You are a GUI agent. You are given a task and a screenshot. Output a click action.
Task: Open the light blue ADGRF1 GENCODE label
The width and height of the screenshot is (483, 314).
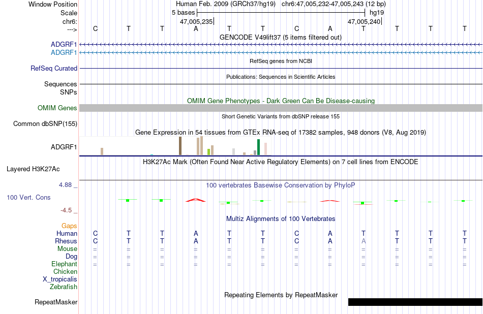[x=64, y=53]
